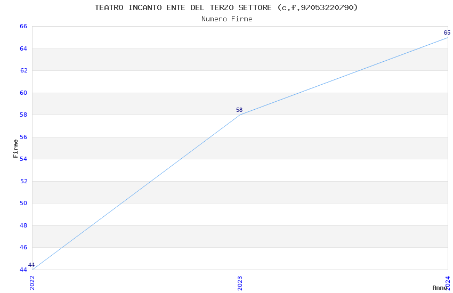Click the y-axis tick label 52

23,181
